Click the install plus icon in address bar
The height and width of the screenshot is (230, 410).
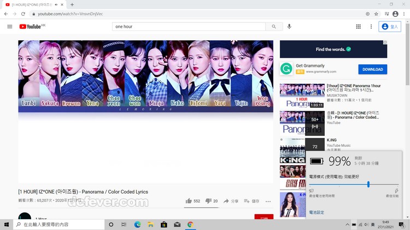[368, 14]
